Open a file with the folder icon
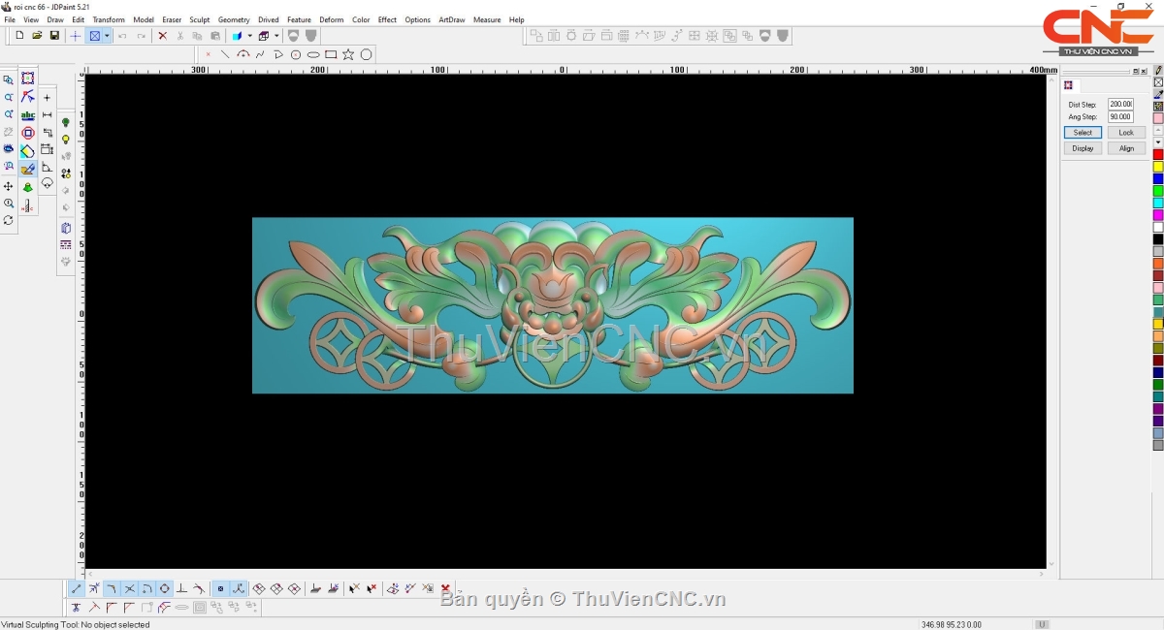The height and width of the screenshot is (630, 1164). tap(37, 36)
